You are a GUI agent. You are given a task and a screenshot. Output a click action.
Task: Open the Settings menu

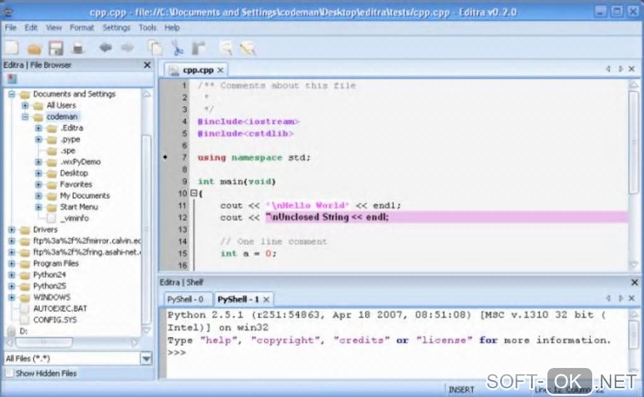tap(116, 28)
